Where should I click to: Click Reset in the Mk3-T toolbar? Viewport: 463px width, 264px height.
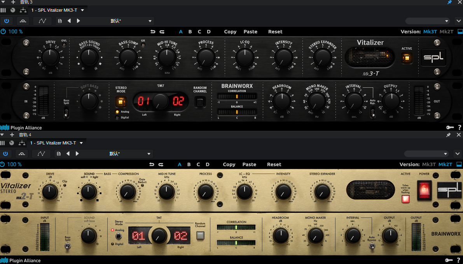click(x=275, y=31)
